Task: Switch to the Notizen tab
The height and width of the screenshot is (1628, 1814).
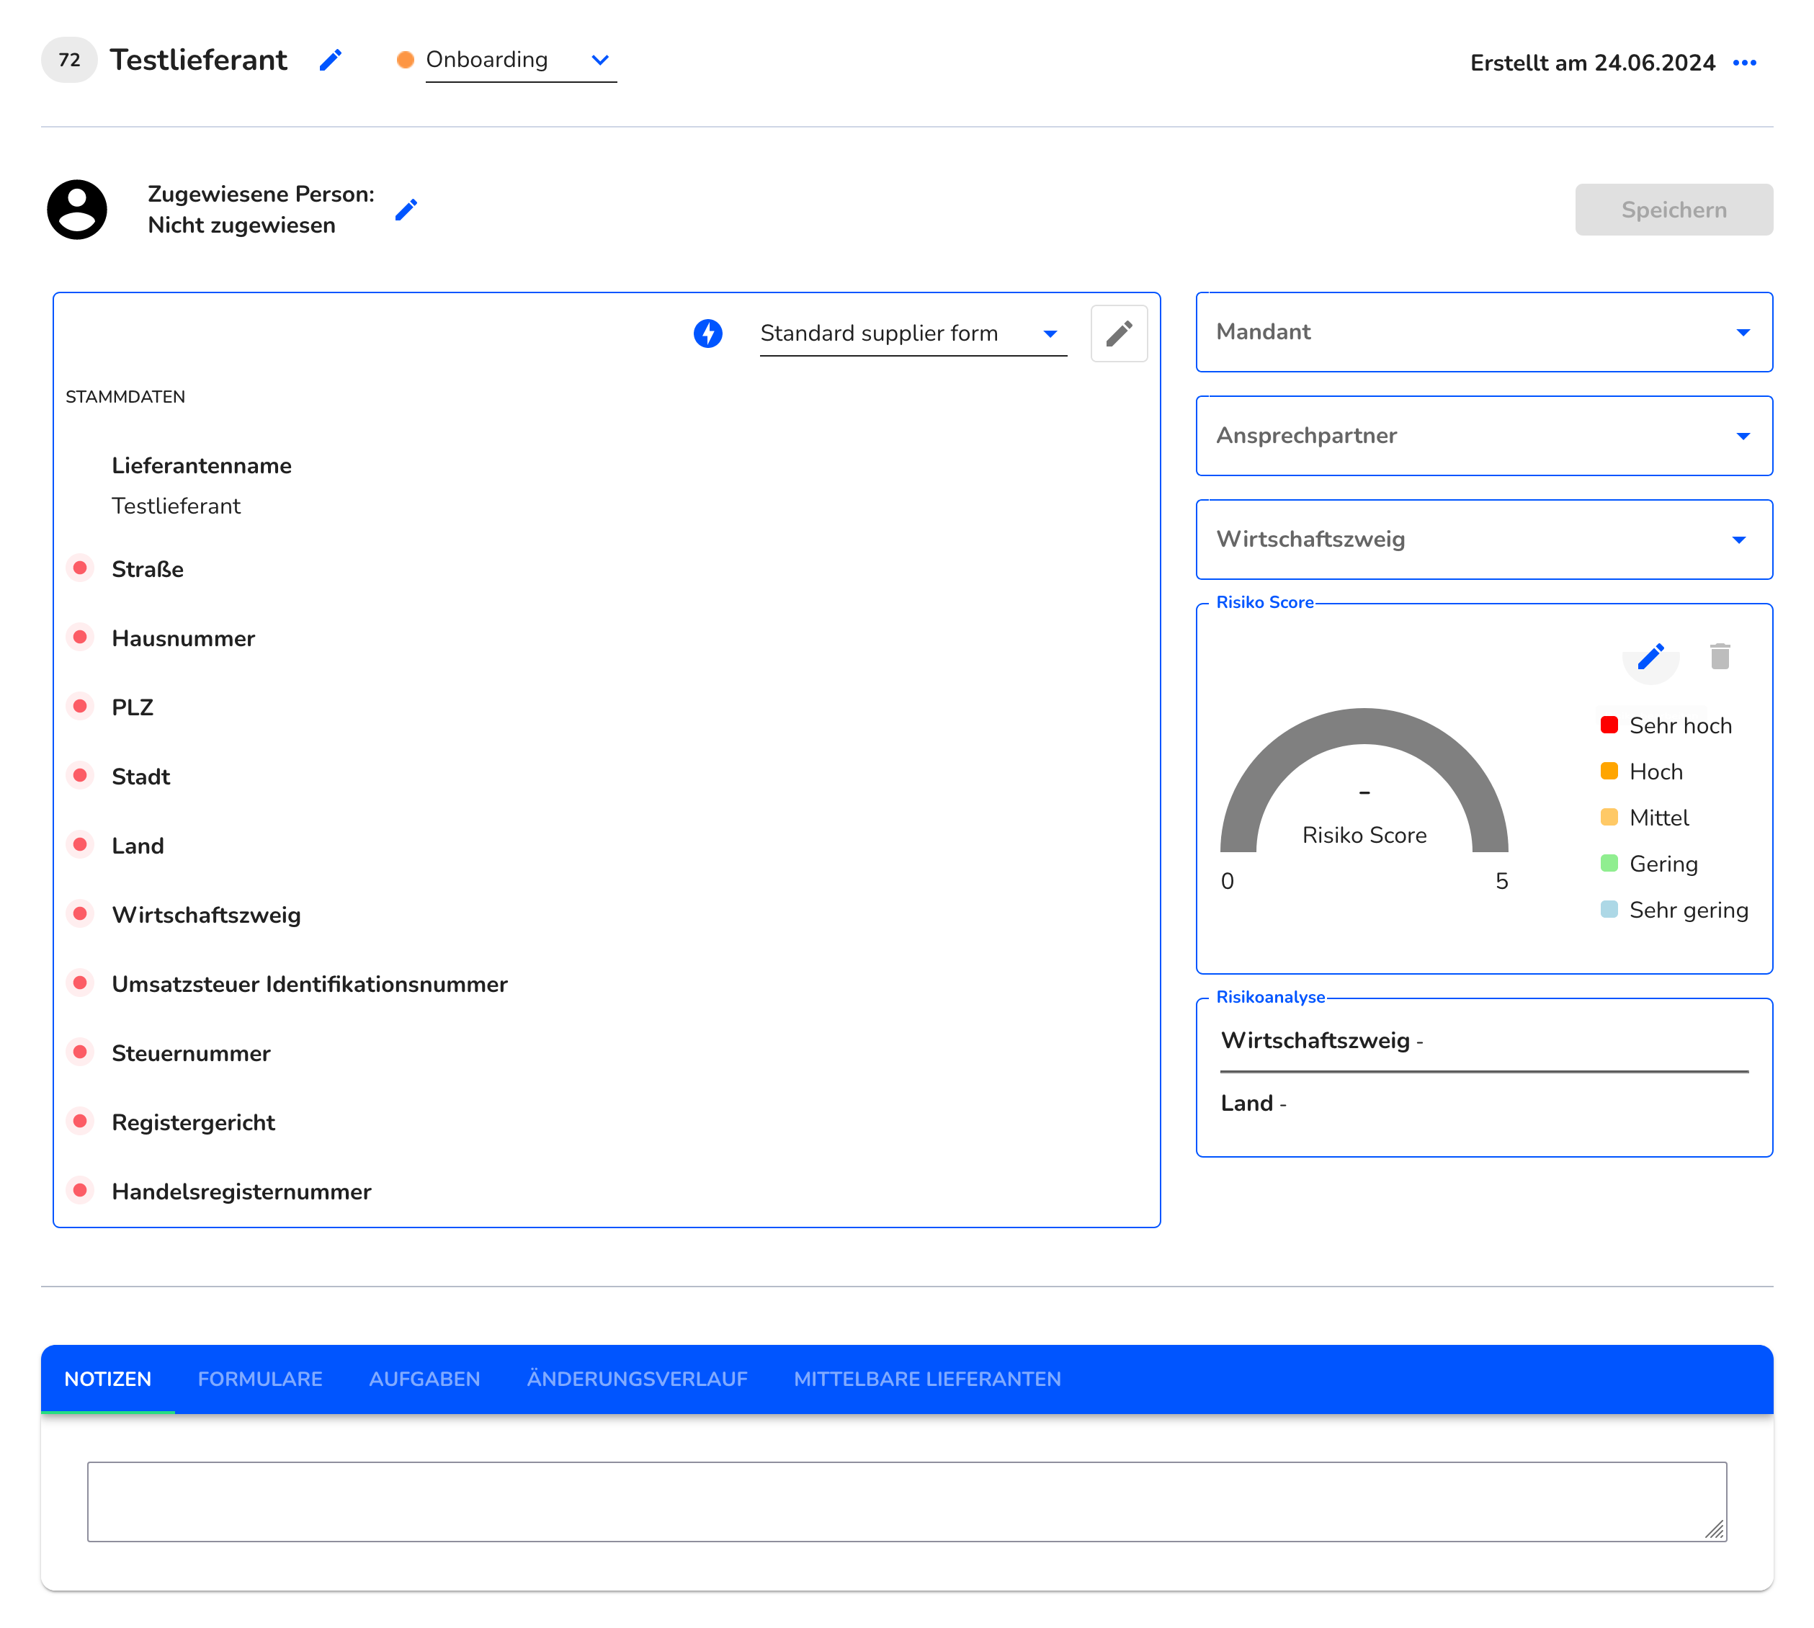Action: (x=107, y=1379)
